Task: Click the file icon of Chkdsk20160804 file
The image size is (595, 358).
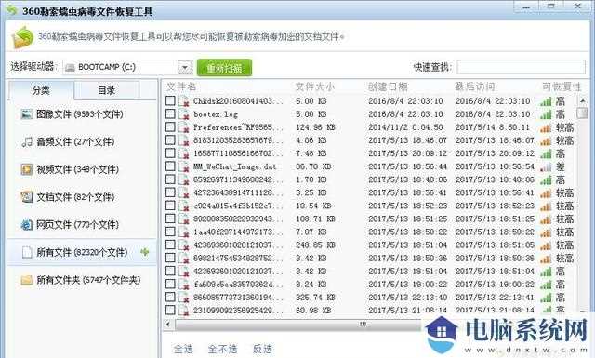Action: point(184,101)
